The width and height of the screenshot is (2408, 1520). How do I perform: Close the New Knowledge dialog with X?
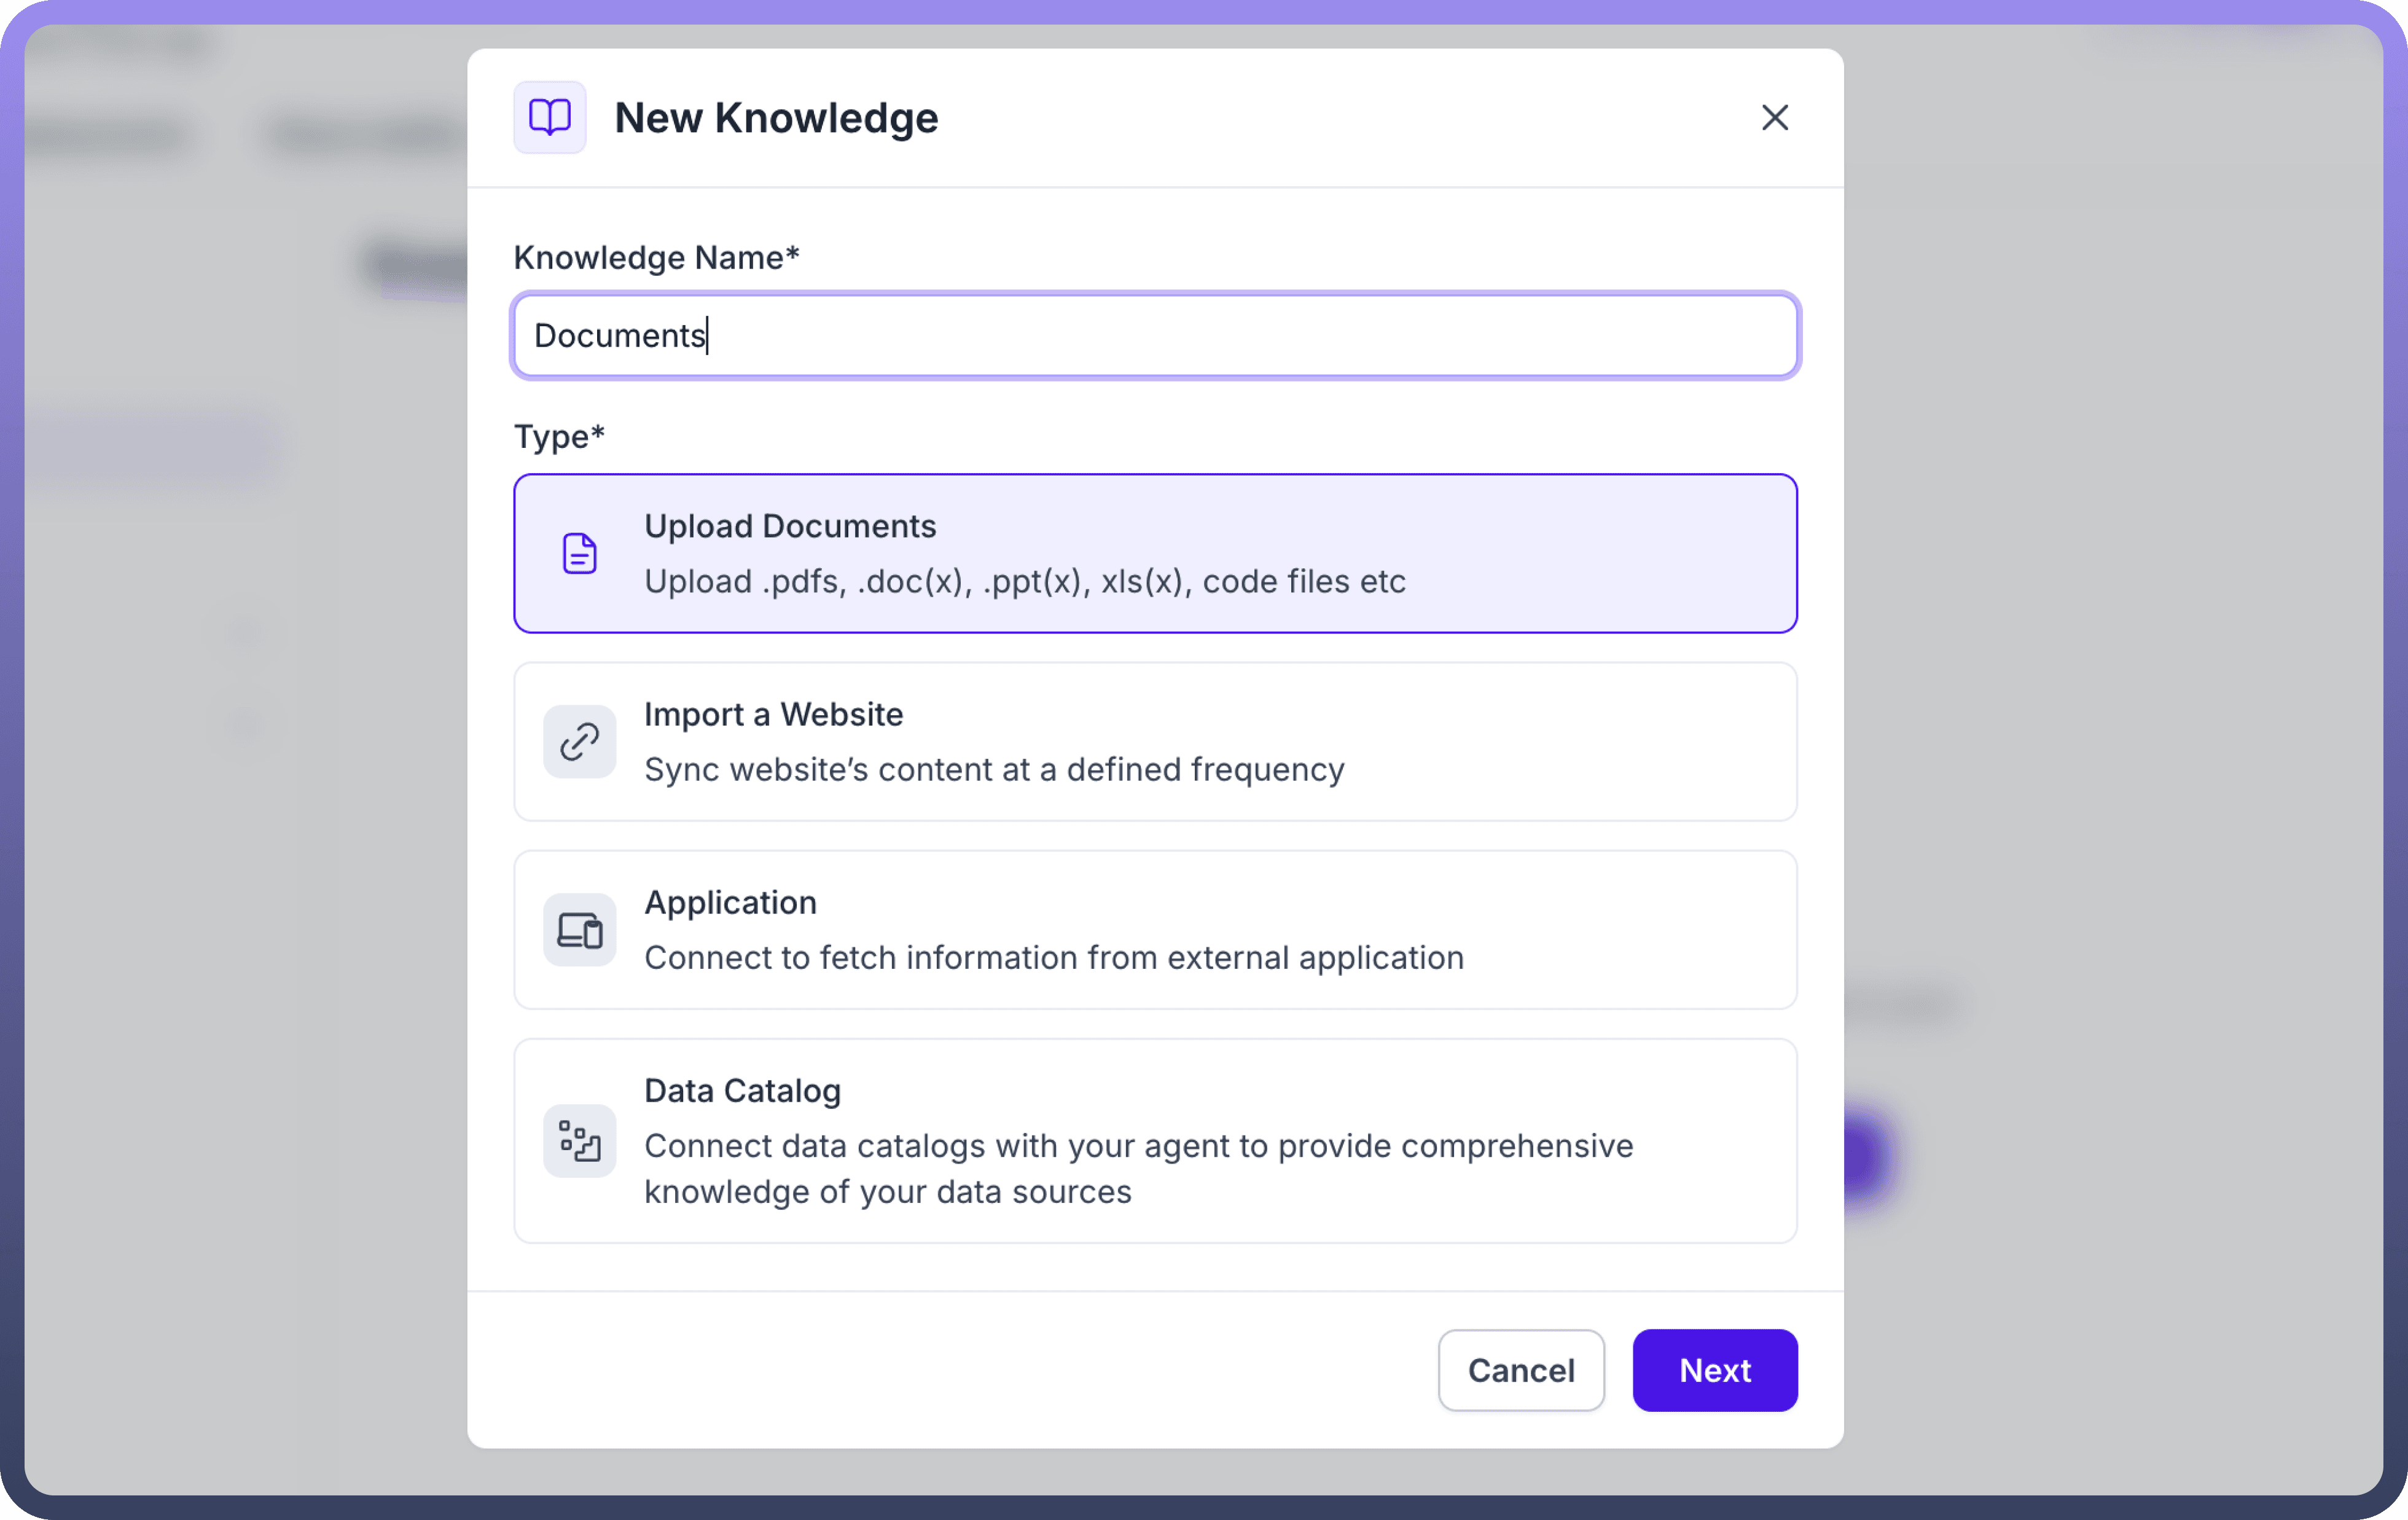pyautogui.click(x=1774, y=117)
